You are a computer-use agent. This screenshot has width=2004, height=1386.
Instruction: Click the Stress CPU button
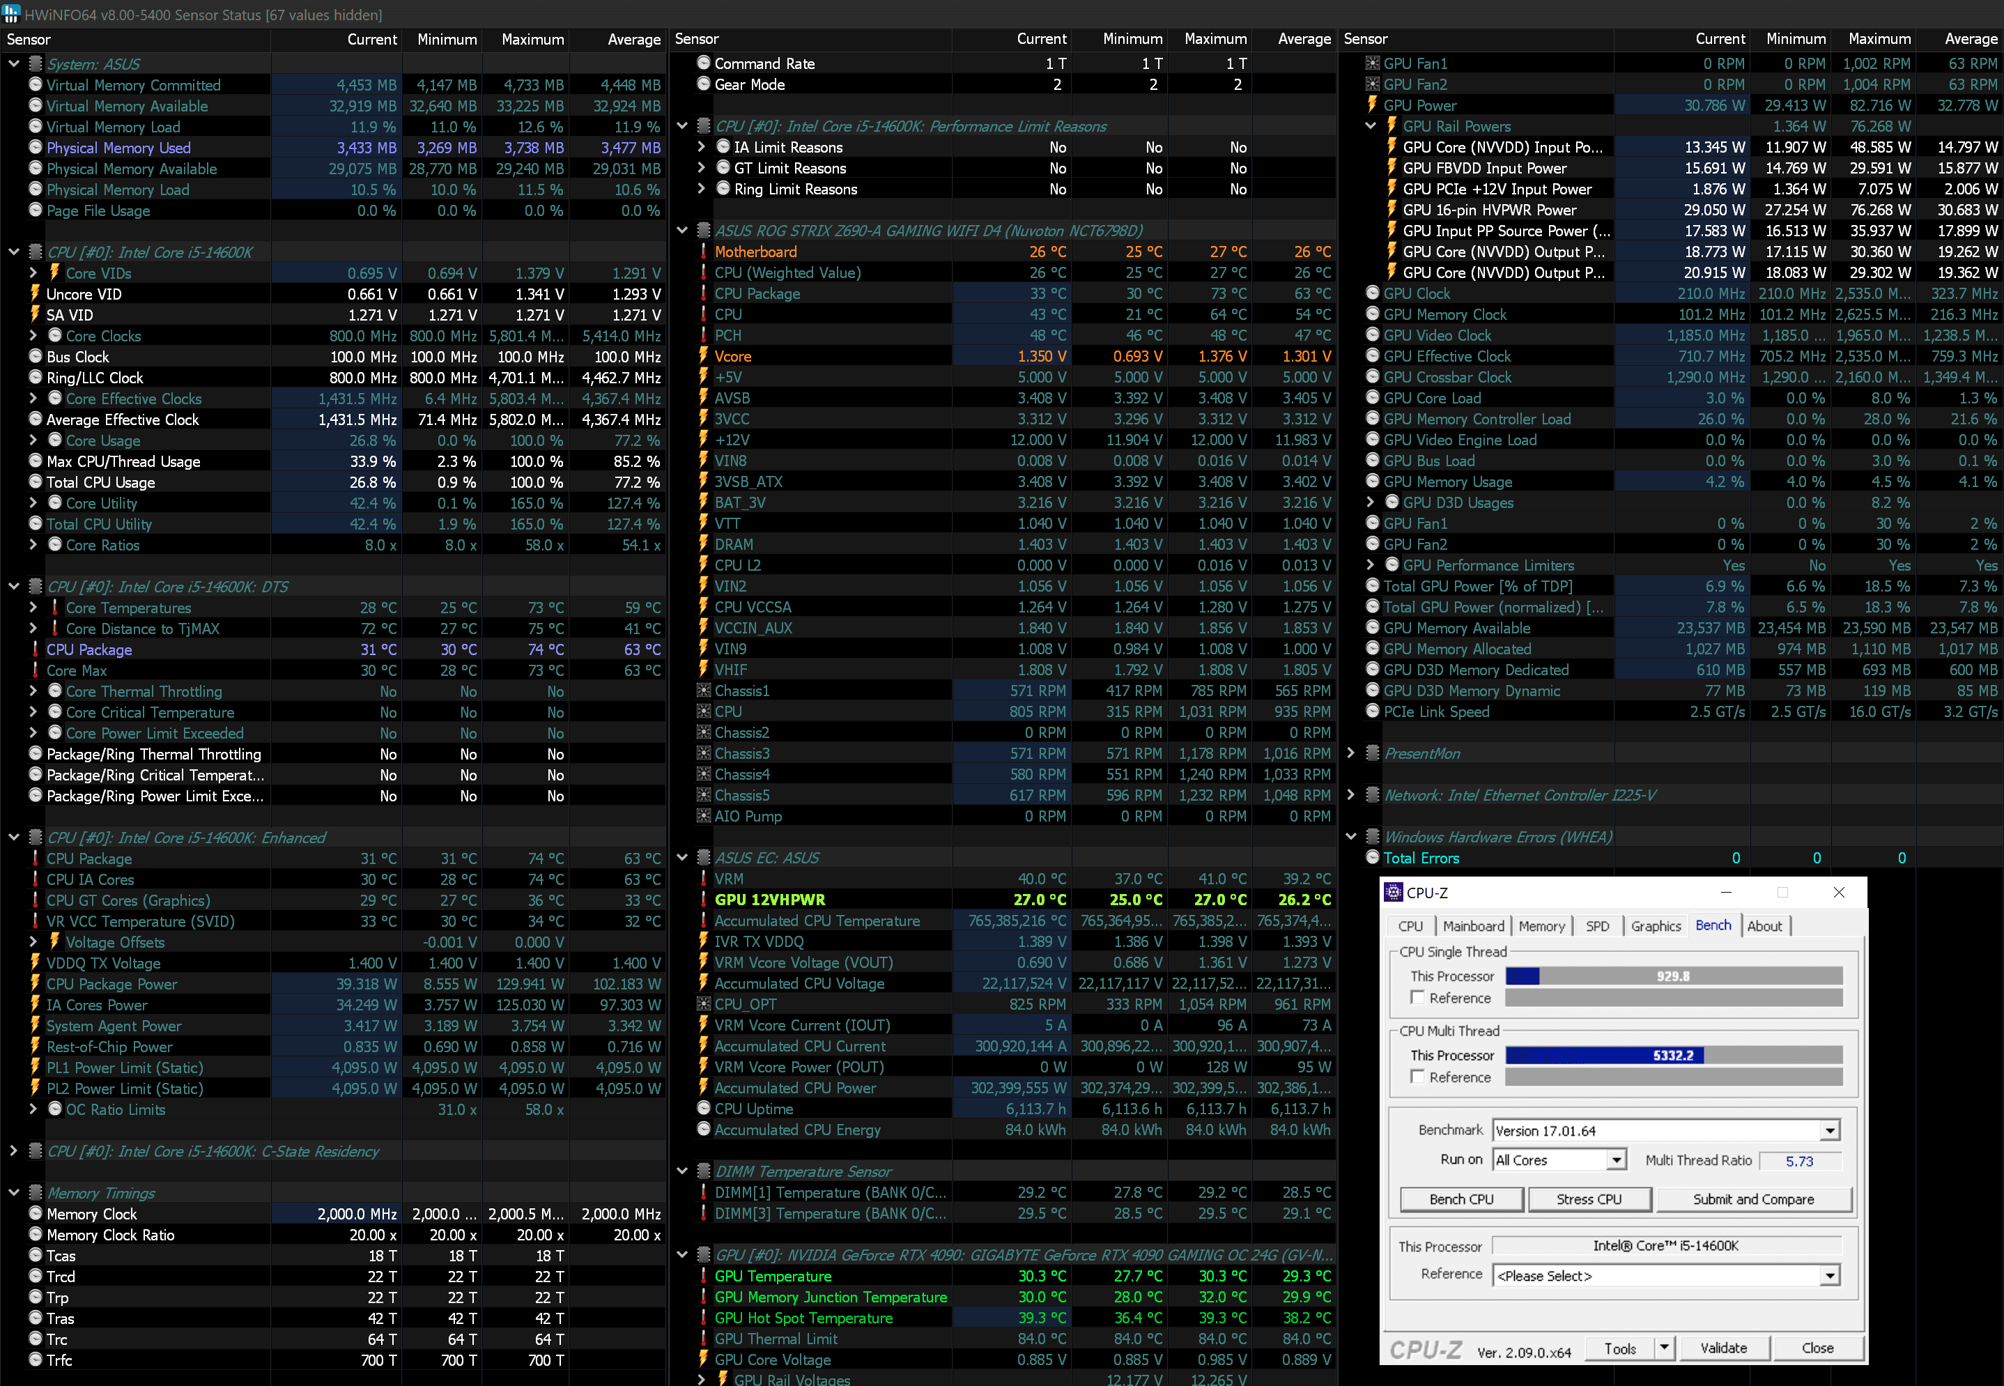1589,1199
